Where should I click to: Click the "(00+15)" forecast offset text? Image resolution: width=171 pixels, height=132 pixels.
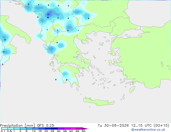[161, 126]
